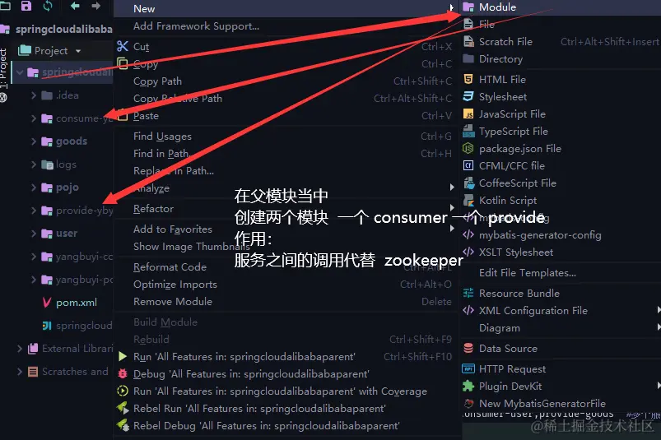This screenshot has width=661, height=440.
Task: Click the Save All floppy disk icon
Action: coord(26,6)
